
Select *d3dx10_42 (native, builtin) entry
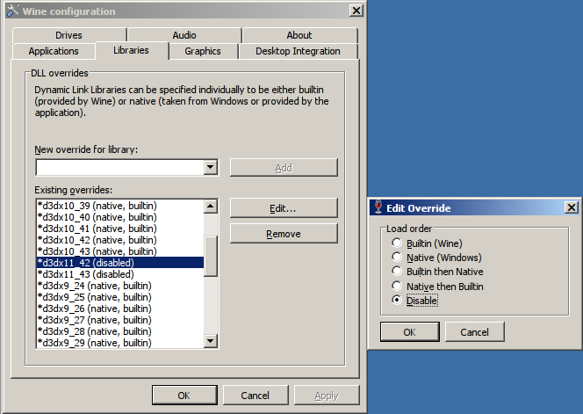[120, 240]
